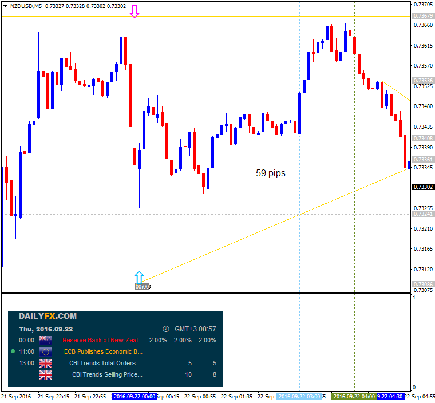This screenshot has height=403, width=435.
Task: Click the 0.73241 price level label
Action: (x=423, y=214)
